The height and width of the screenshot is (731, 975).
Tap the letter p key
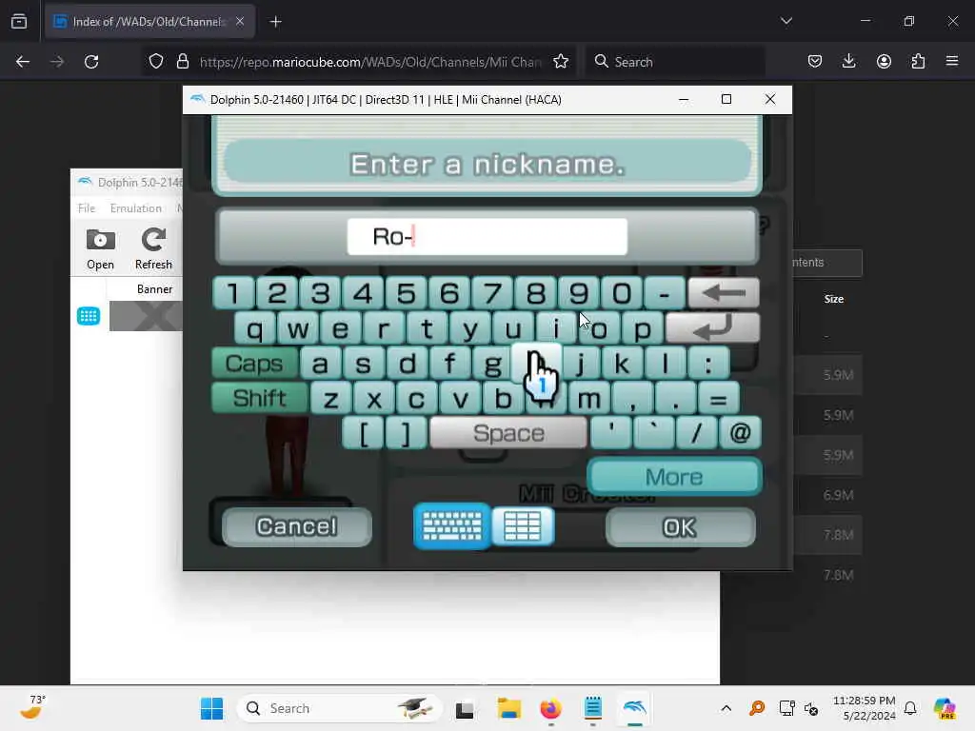click(x=643, y=328)
